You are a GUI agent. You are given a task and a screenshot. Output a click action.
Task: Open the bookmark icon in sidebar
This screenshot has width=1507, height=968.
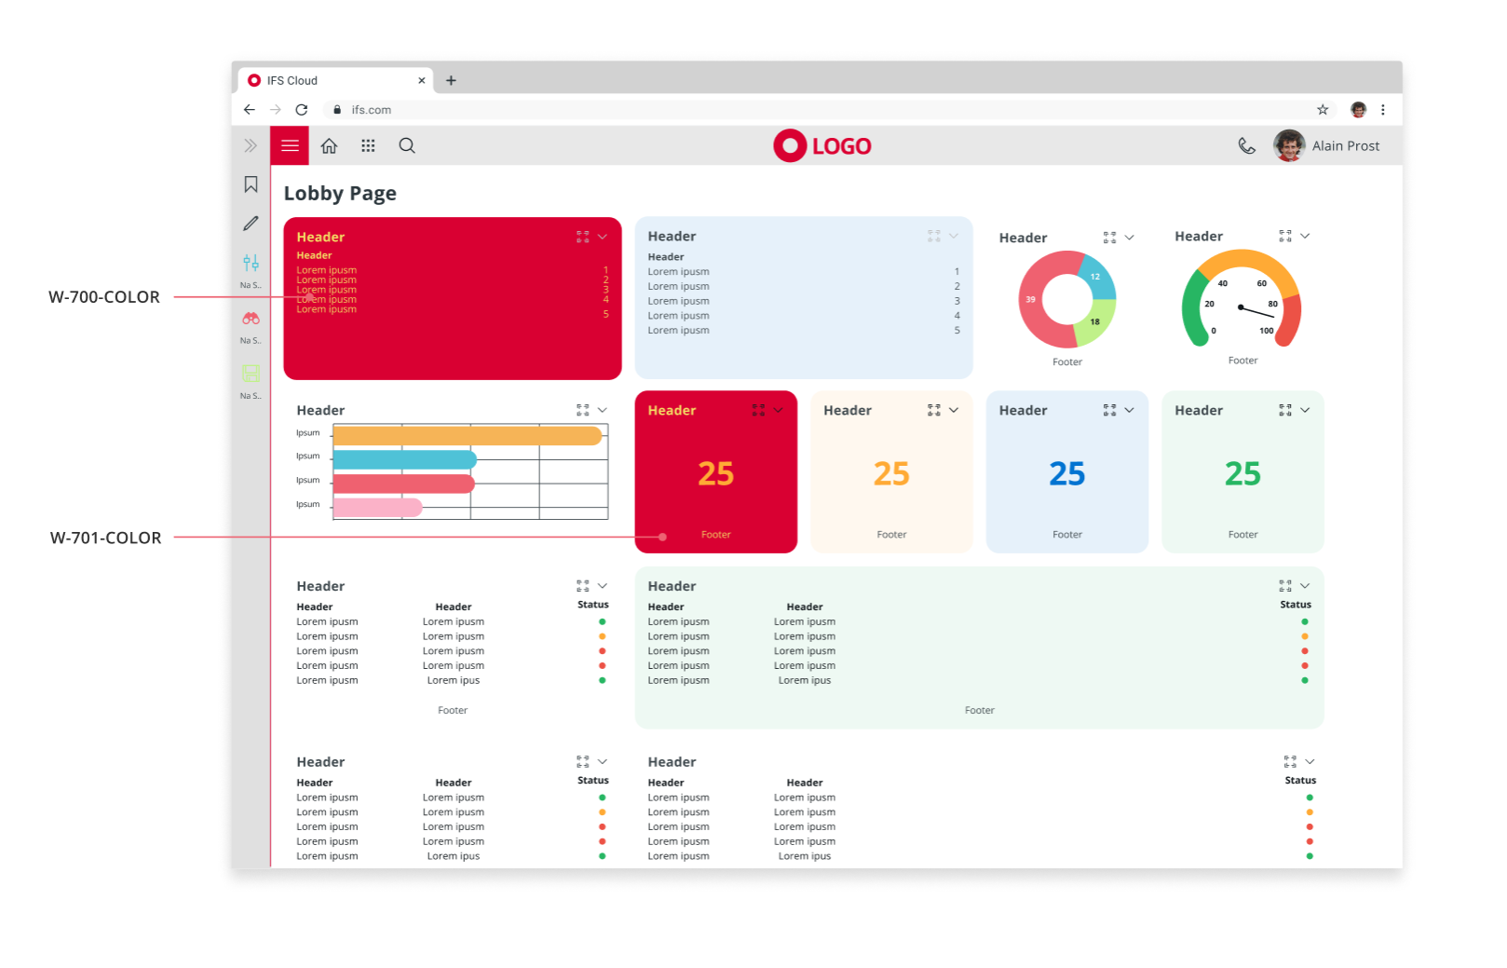251,184
